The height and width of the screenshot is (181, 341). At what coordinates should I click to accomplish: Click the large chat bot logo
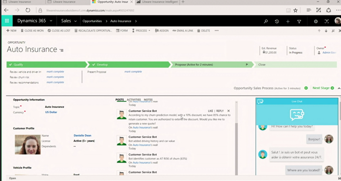pos(297,114)
